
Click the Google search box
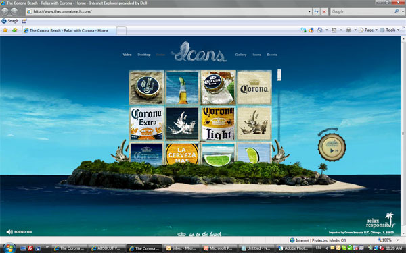[362, 11]
